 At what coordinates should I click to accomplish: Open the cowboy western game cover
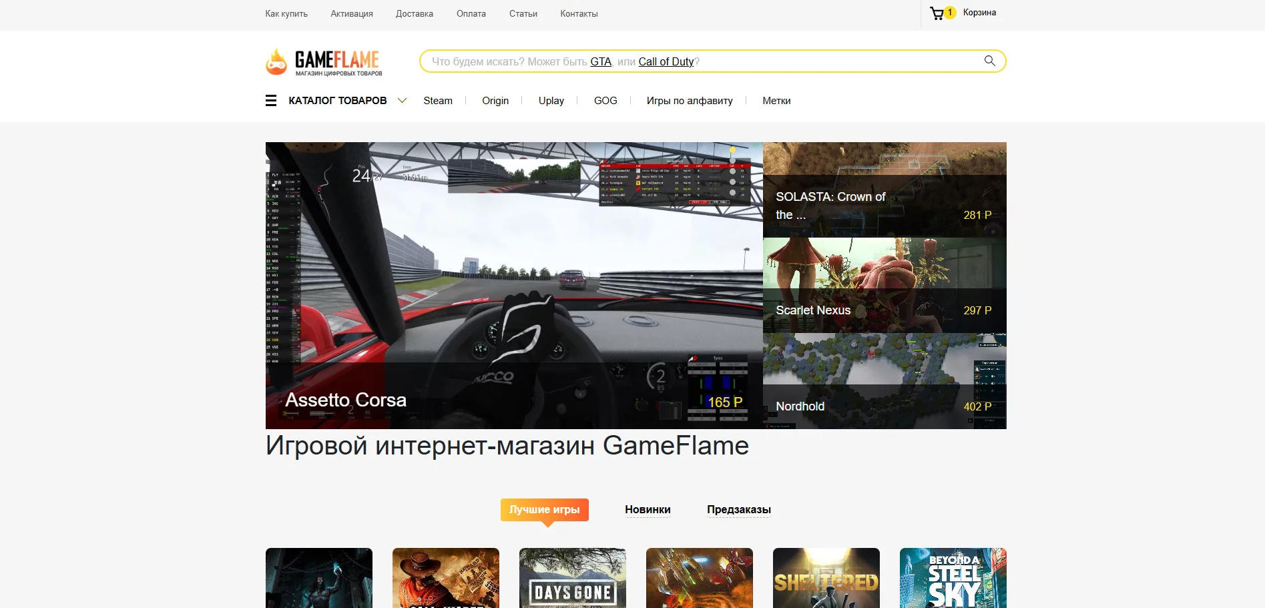pos(446,578)
